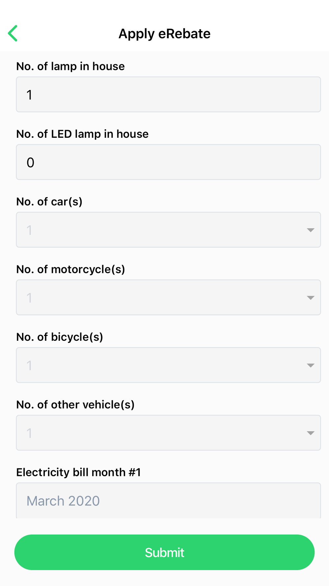This screenshot has width=329, height=586.
Task: Click the other vehicle(s) dropdown arrow icon
Action: tap(310, 433)
